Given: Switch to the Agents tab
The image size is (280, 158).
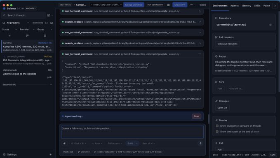Looking at the screenshot, I should point(234,6).
